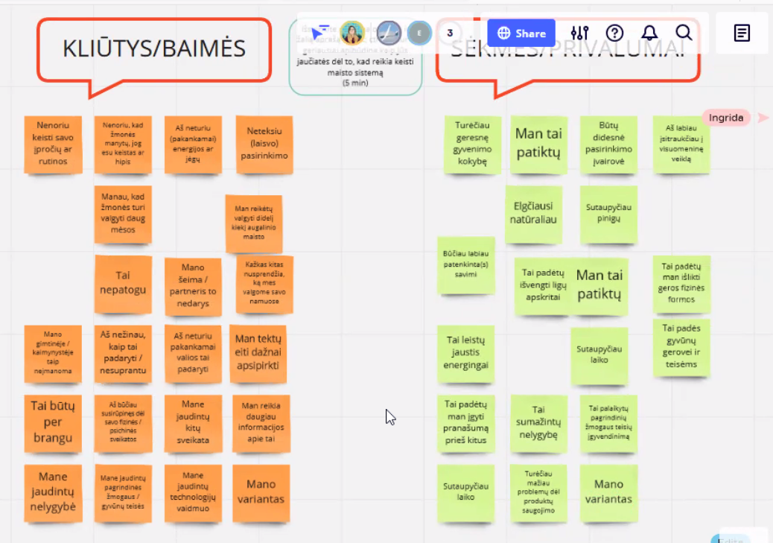Show all 3 collaborators list
Screen dimensions: 773x543
[x=450, y=33]
